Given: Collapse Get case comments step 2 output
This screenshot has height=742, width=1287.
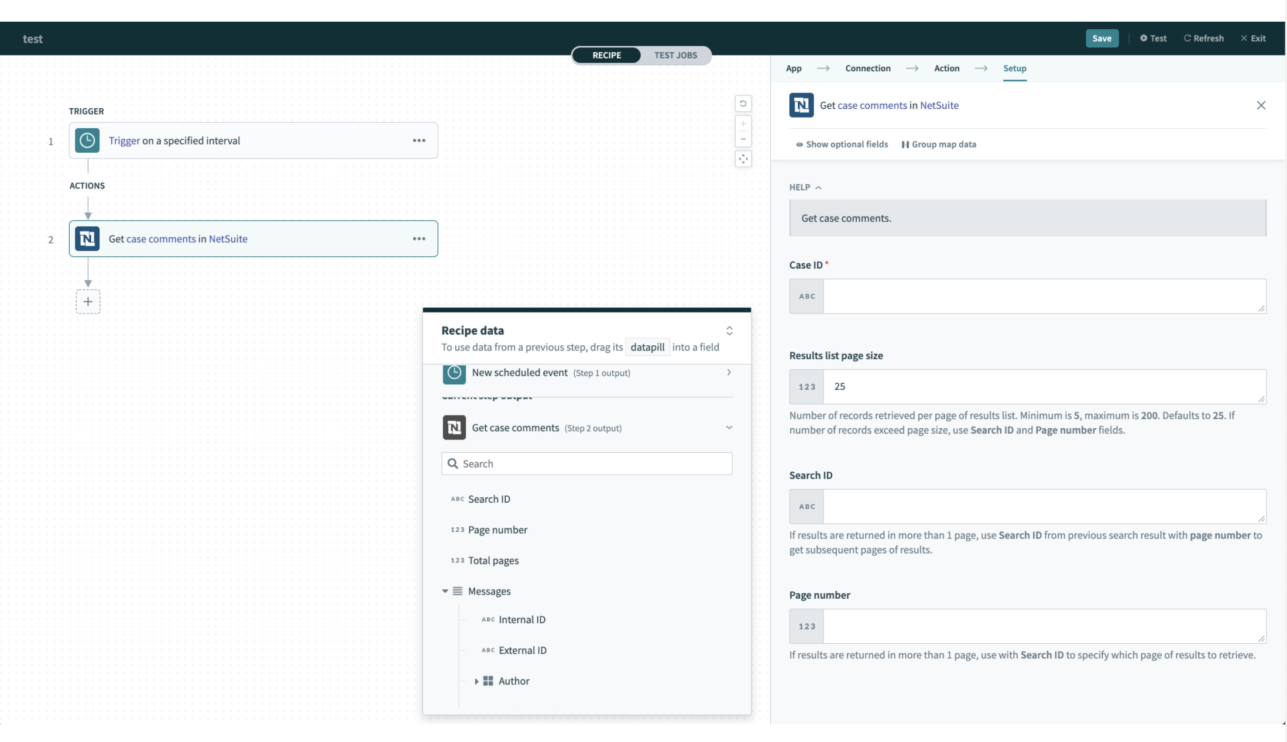Looking at the screenshot, I should [x=729, y=428].
